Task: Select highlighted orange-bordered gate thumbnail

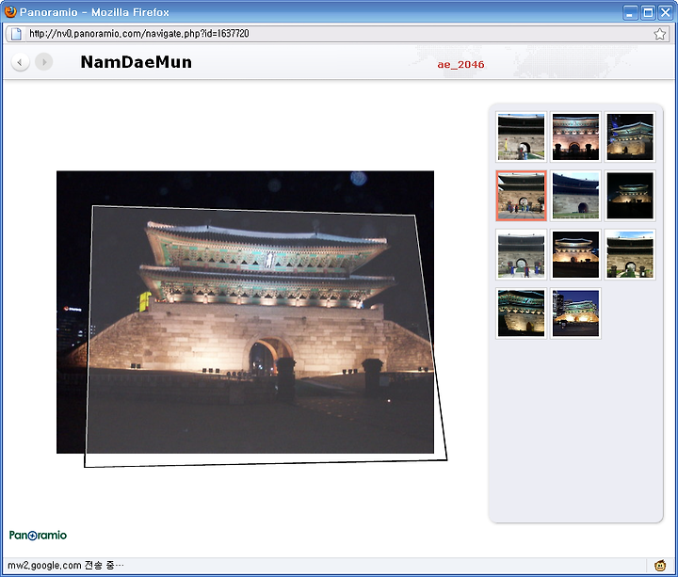Action: click(521, 196)
